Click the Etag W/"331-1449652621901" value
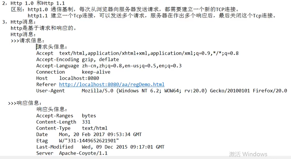Screen dimensions: 291x159 pyautogui.click(x=89, y=141)
